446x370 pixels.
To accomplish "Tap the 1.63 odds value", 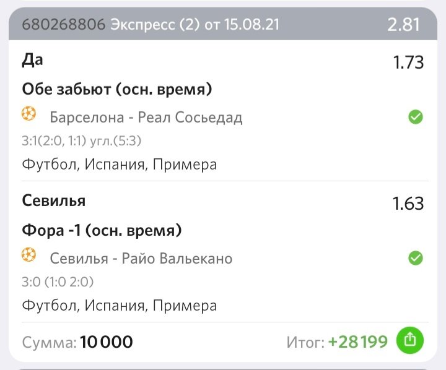I will 408,204.
